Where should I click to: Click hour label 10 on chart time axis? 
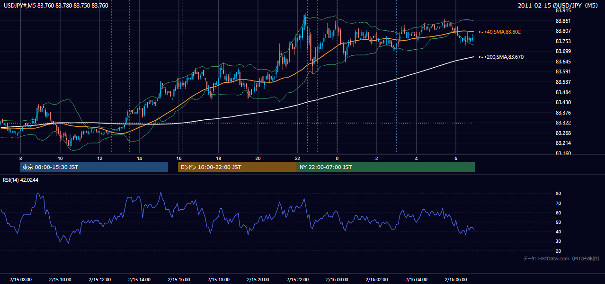point(60,158)
